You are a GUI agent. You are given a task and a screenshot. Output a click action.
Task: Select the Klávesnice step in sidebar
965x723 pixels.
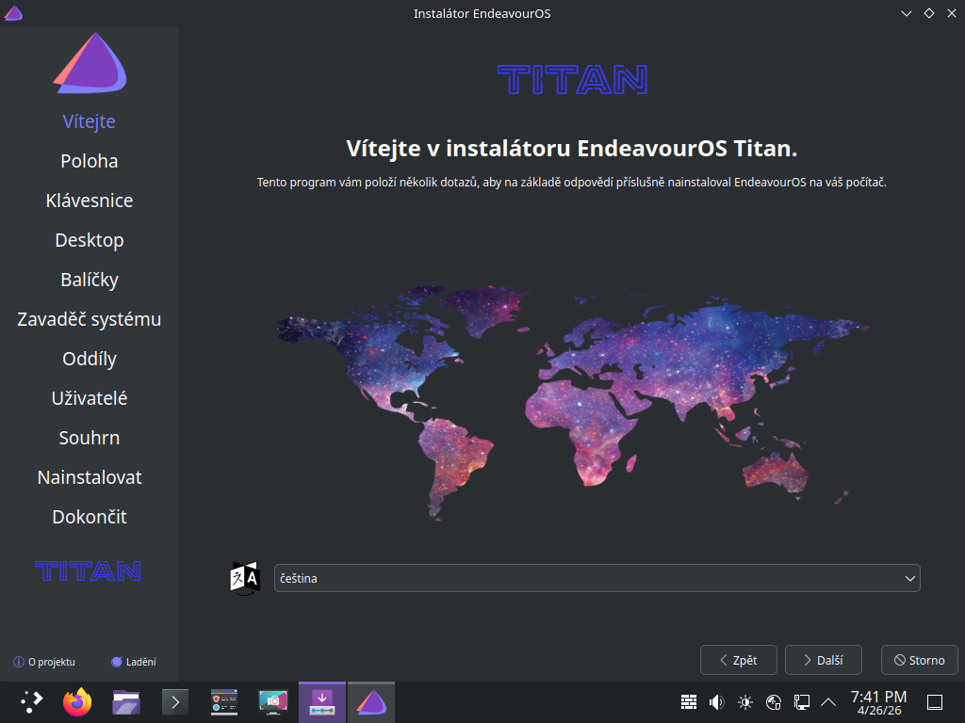(x=90, y=201)
